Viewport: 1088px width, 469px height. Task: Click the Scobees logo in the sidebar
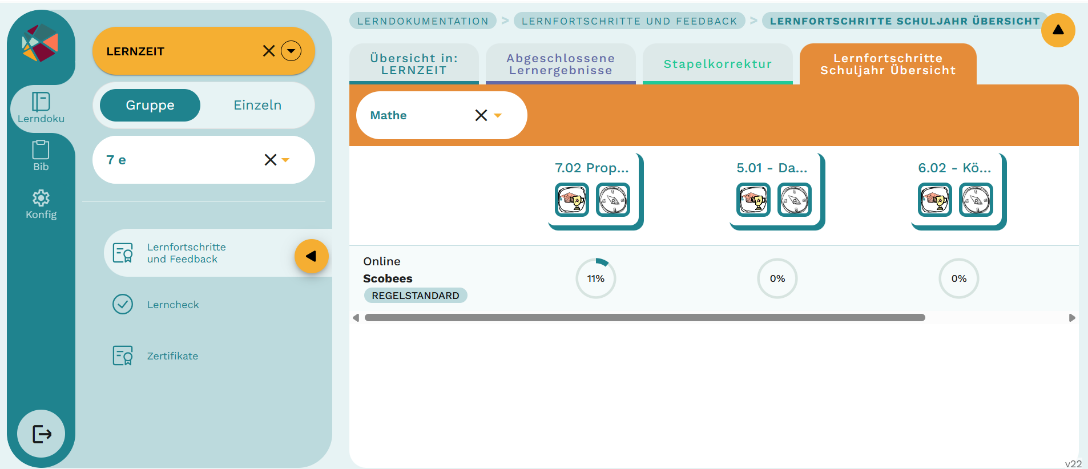click(x=40, y=43)
